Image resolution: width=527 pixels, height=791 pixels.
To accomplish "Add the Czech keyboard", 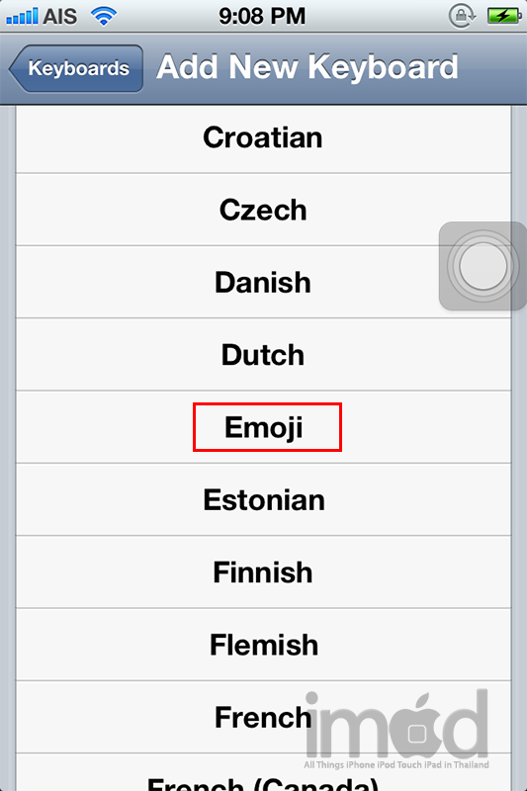I will pos(263,210).
